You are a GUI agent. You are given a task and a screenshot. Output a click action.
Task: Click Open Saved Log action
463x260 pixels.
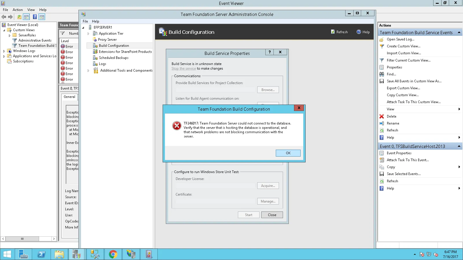pyautogui.click(x=400, y=39)
